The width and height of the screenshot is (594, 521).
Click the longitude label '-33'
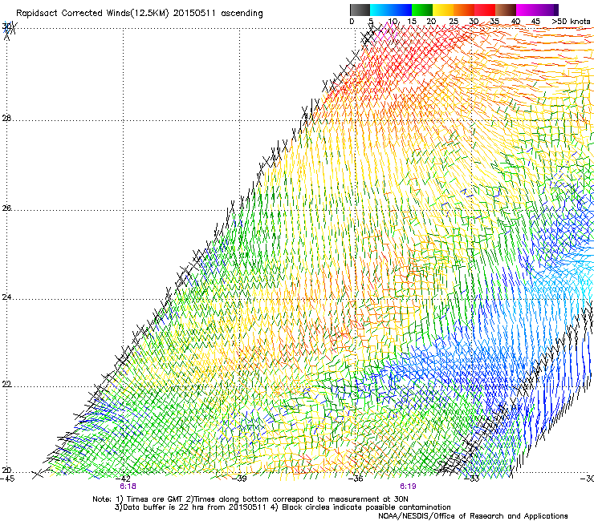(473, 479)
